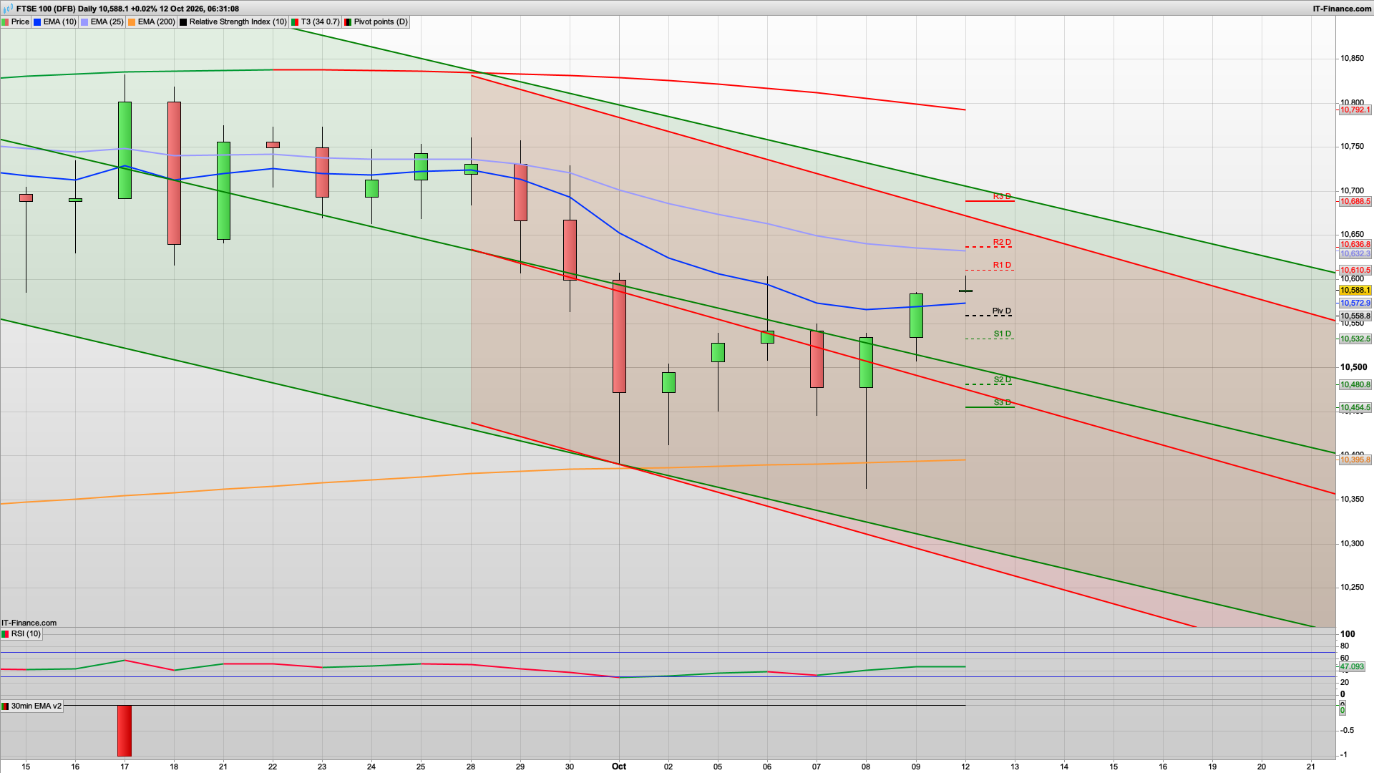Select the R1 D pivot label

coord(1002,265)
